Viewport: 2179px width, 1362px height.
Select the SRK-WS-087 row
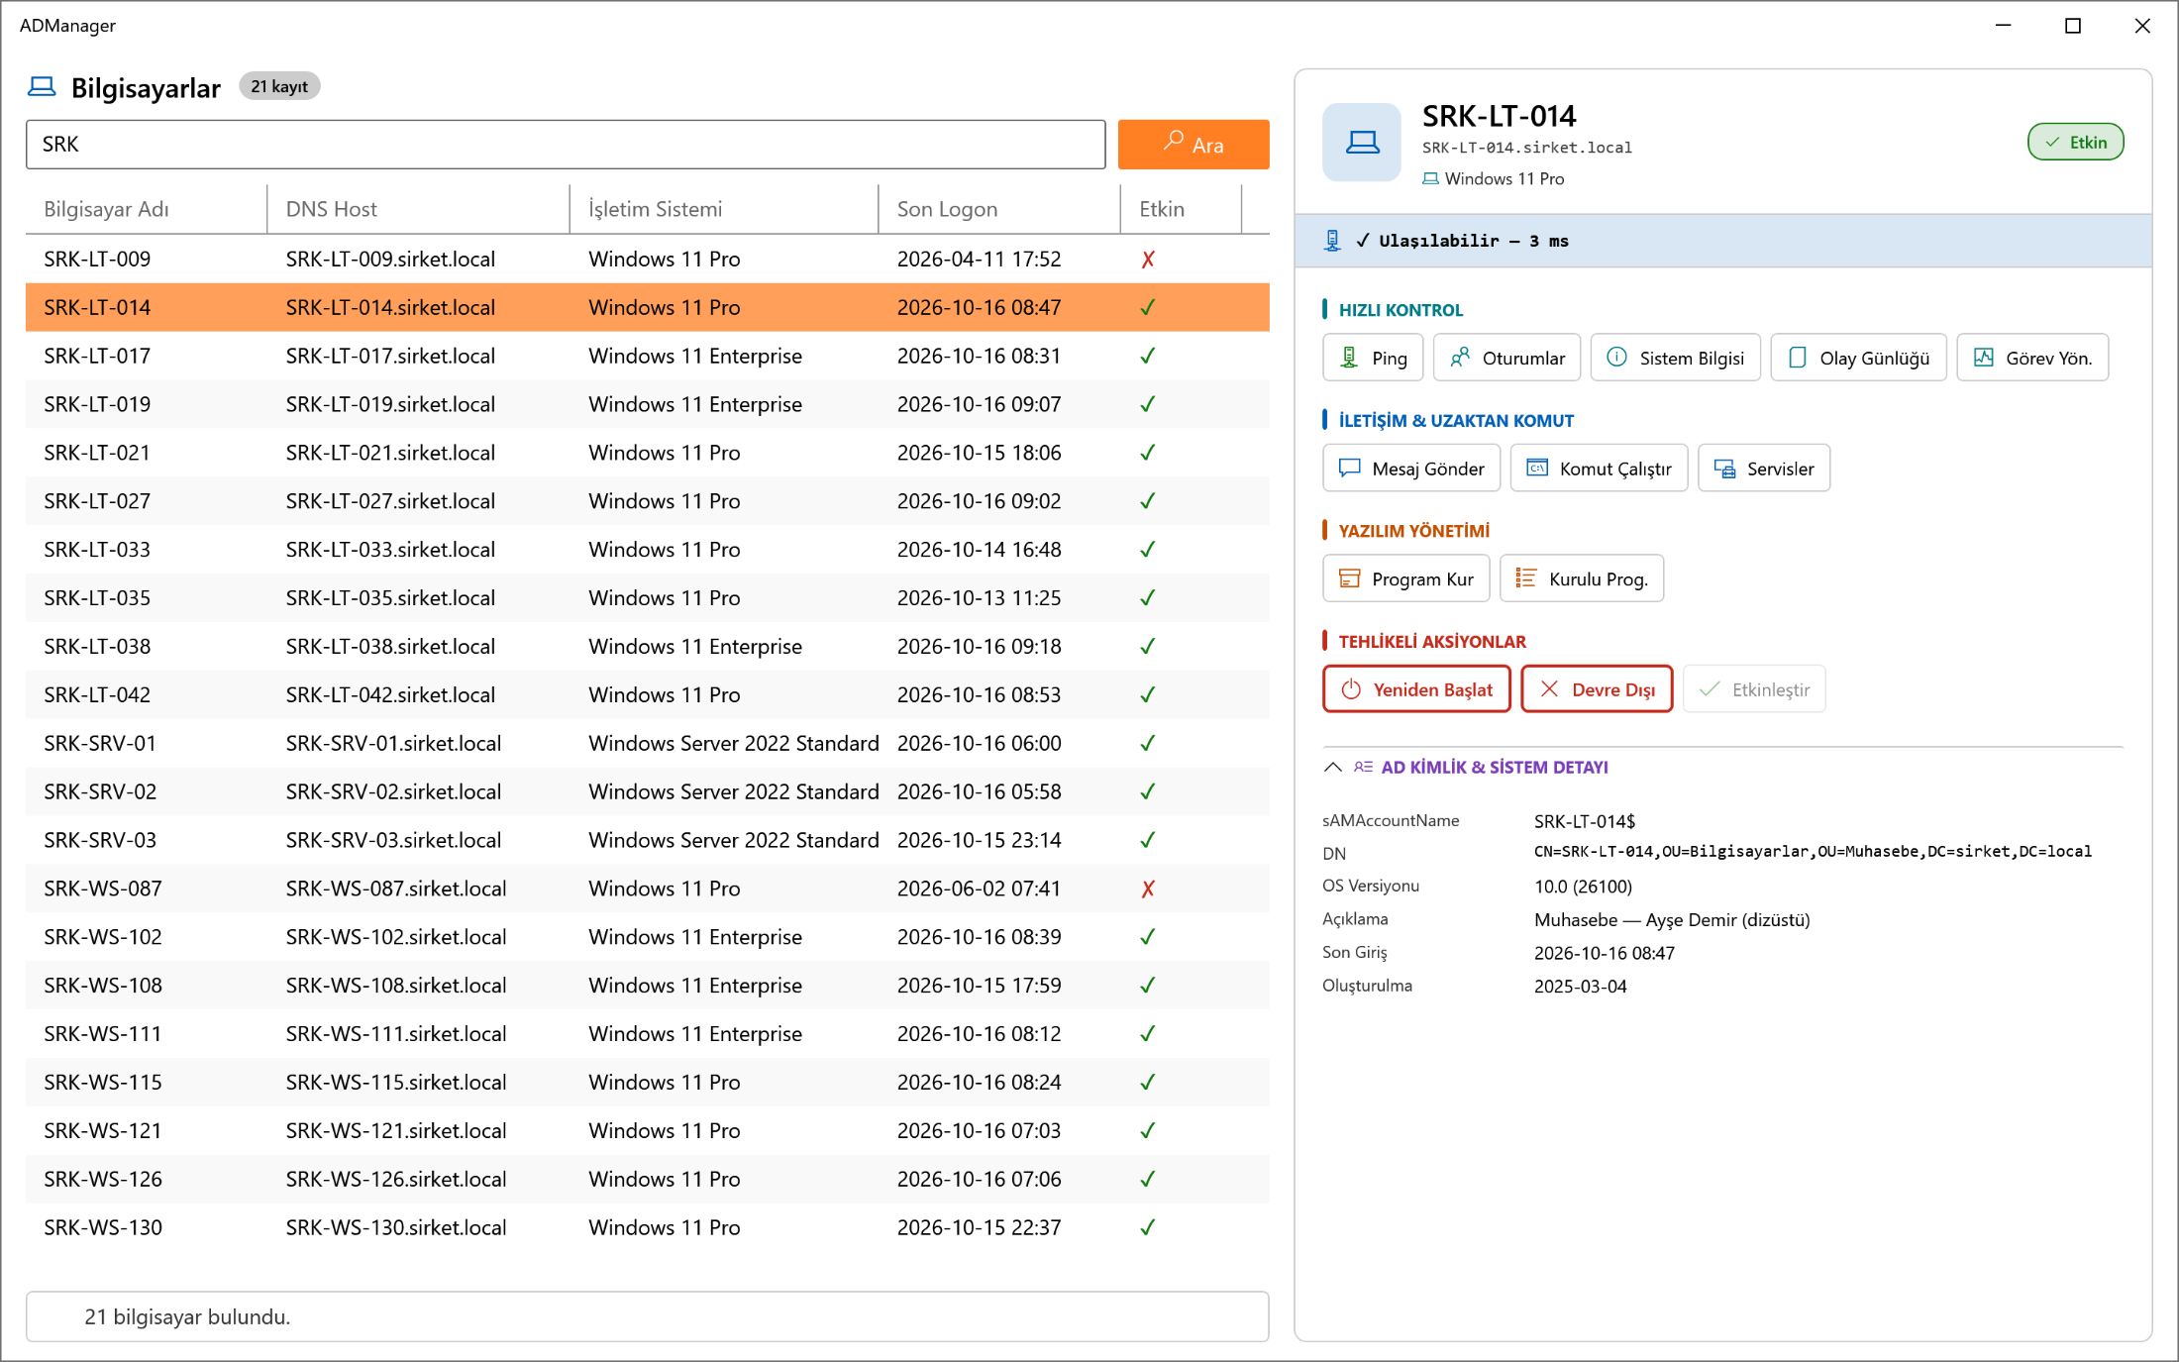click(x=648, y=889)
